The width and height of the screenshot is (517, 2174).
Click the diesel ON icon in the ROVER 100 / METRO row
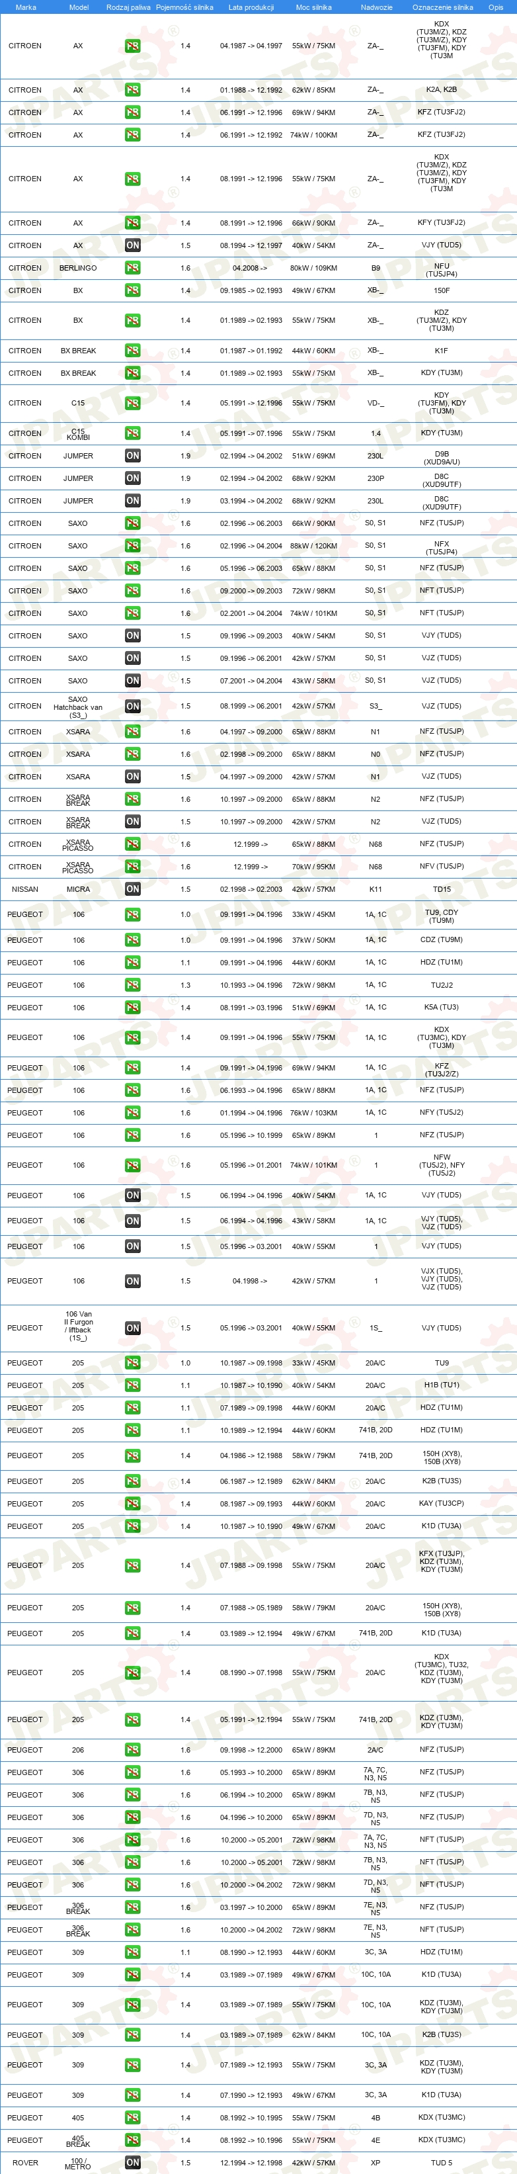pos(132,2162)
